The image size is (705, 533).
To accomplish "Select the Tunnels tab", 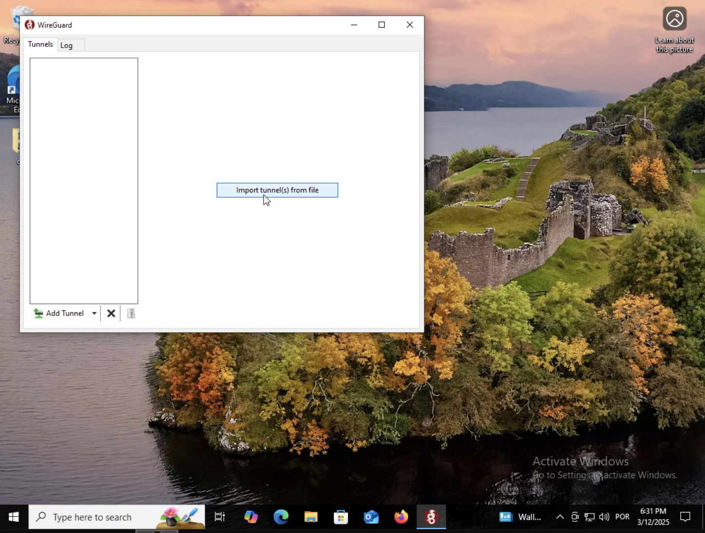I will 40,44.
